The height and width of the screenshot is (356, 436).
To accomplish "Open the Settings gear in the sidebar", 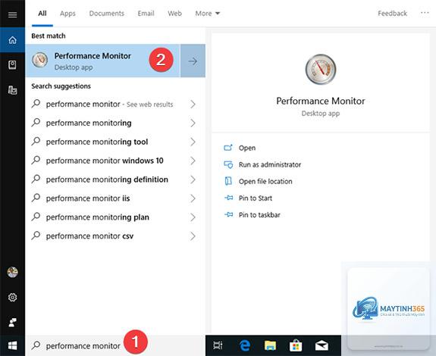I will click(x=12, y=297).
